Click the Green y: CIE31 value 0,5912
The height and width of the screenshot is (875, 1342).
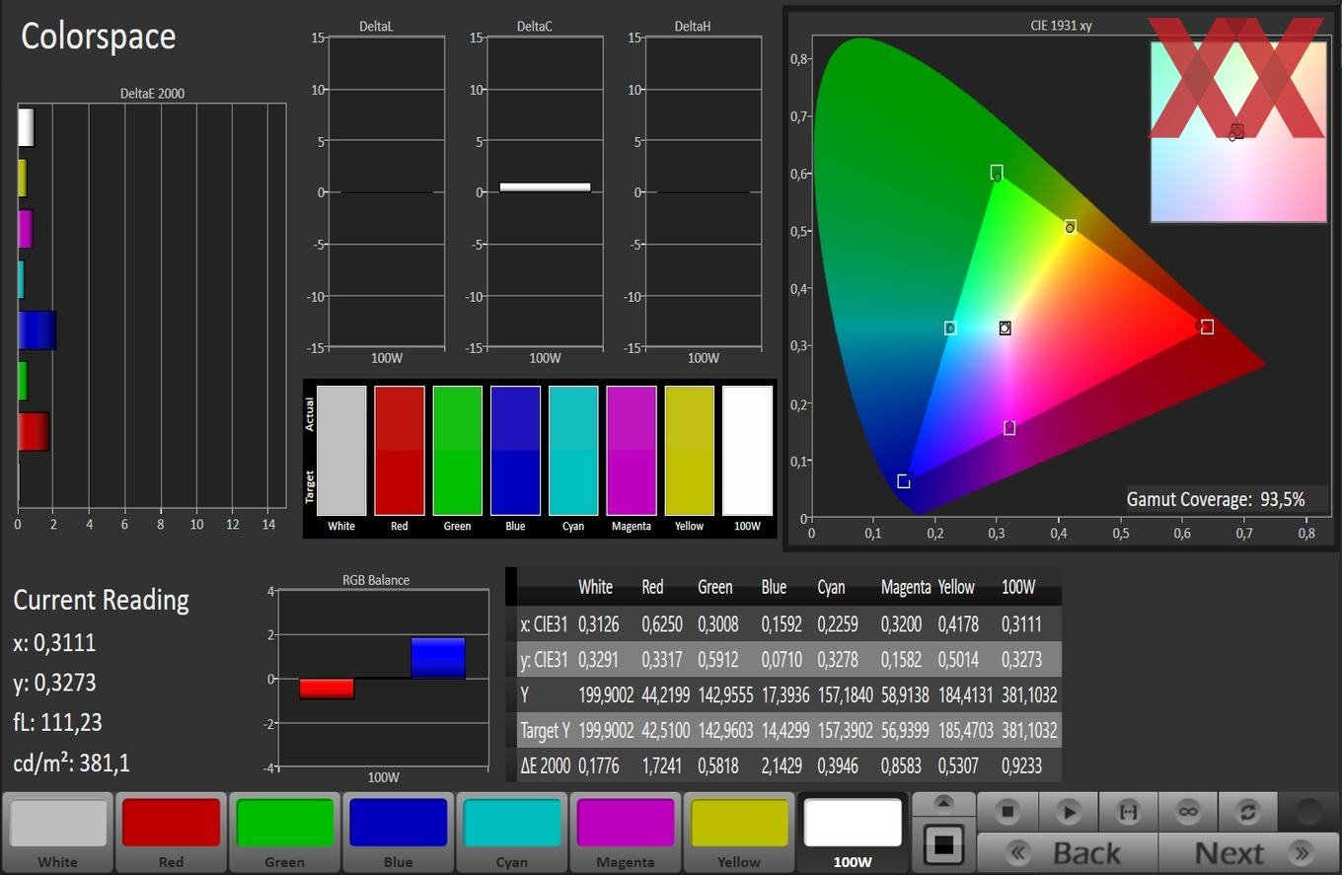point(719,659)
